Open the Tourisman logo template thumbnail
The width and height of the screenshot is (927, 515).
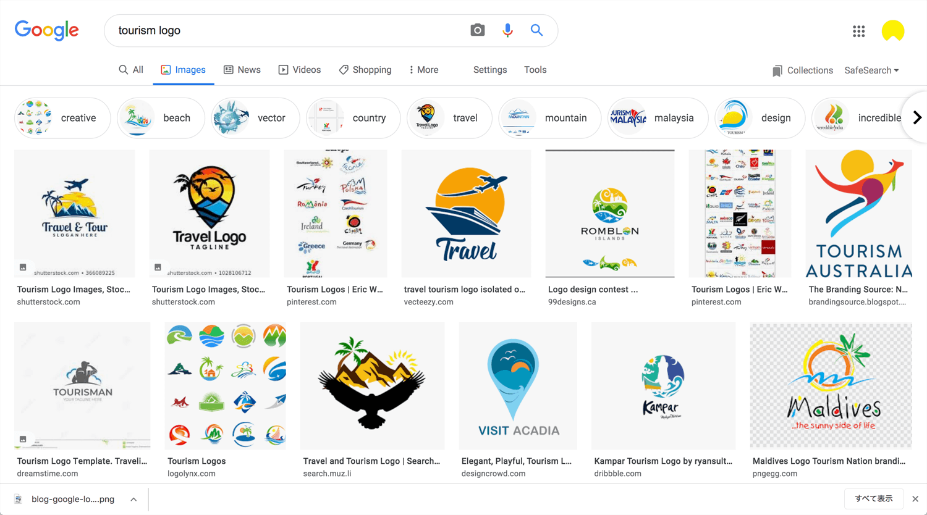[x=82, y=386]
